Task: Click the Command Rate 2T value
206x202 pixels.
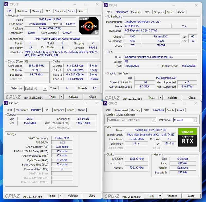Action: [62, 169]
